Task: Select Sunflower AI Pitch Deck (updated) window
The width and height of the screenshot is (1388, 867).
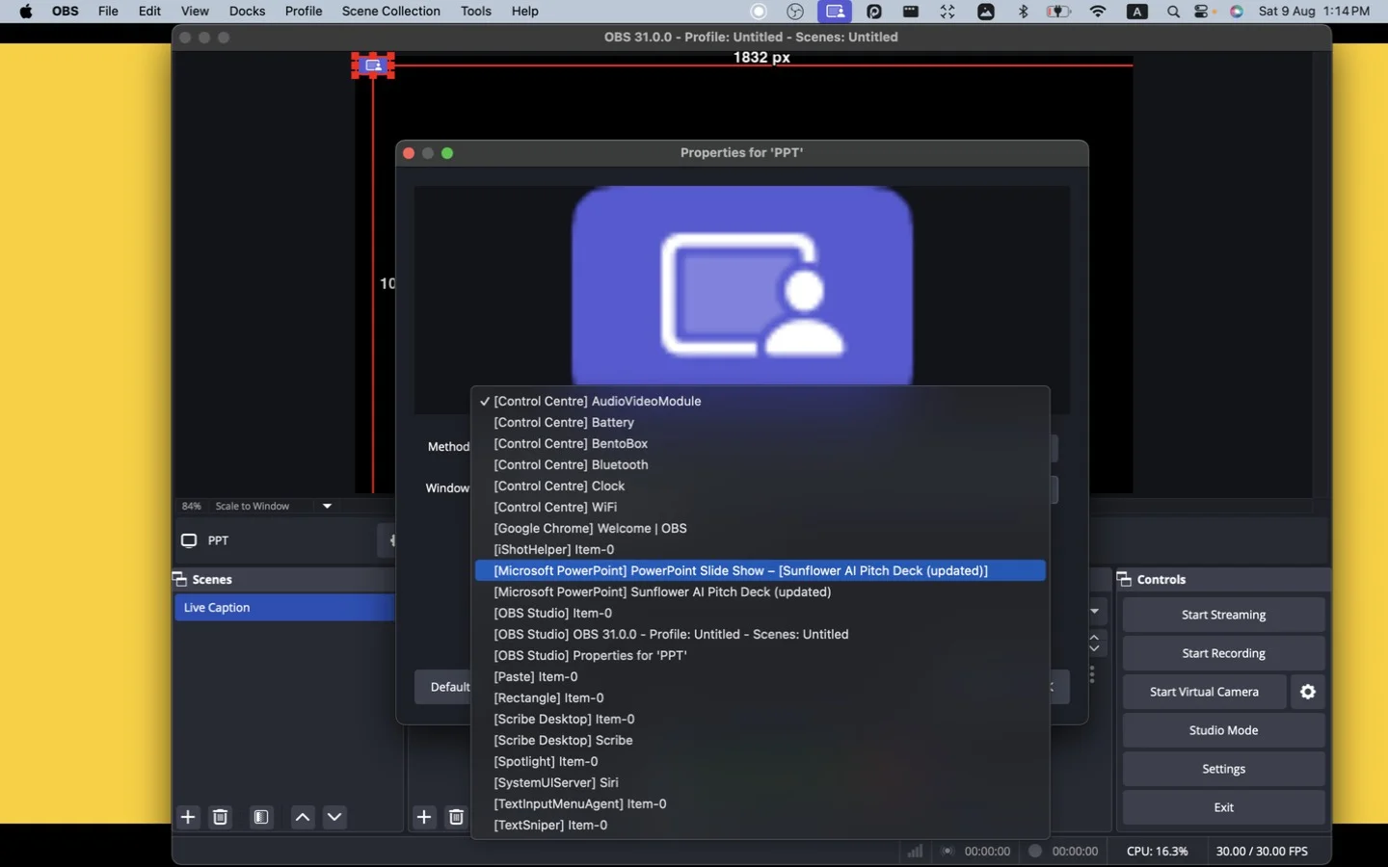Action: tap(761, 591)
